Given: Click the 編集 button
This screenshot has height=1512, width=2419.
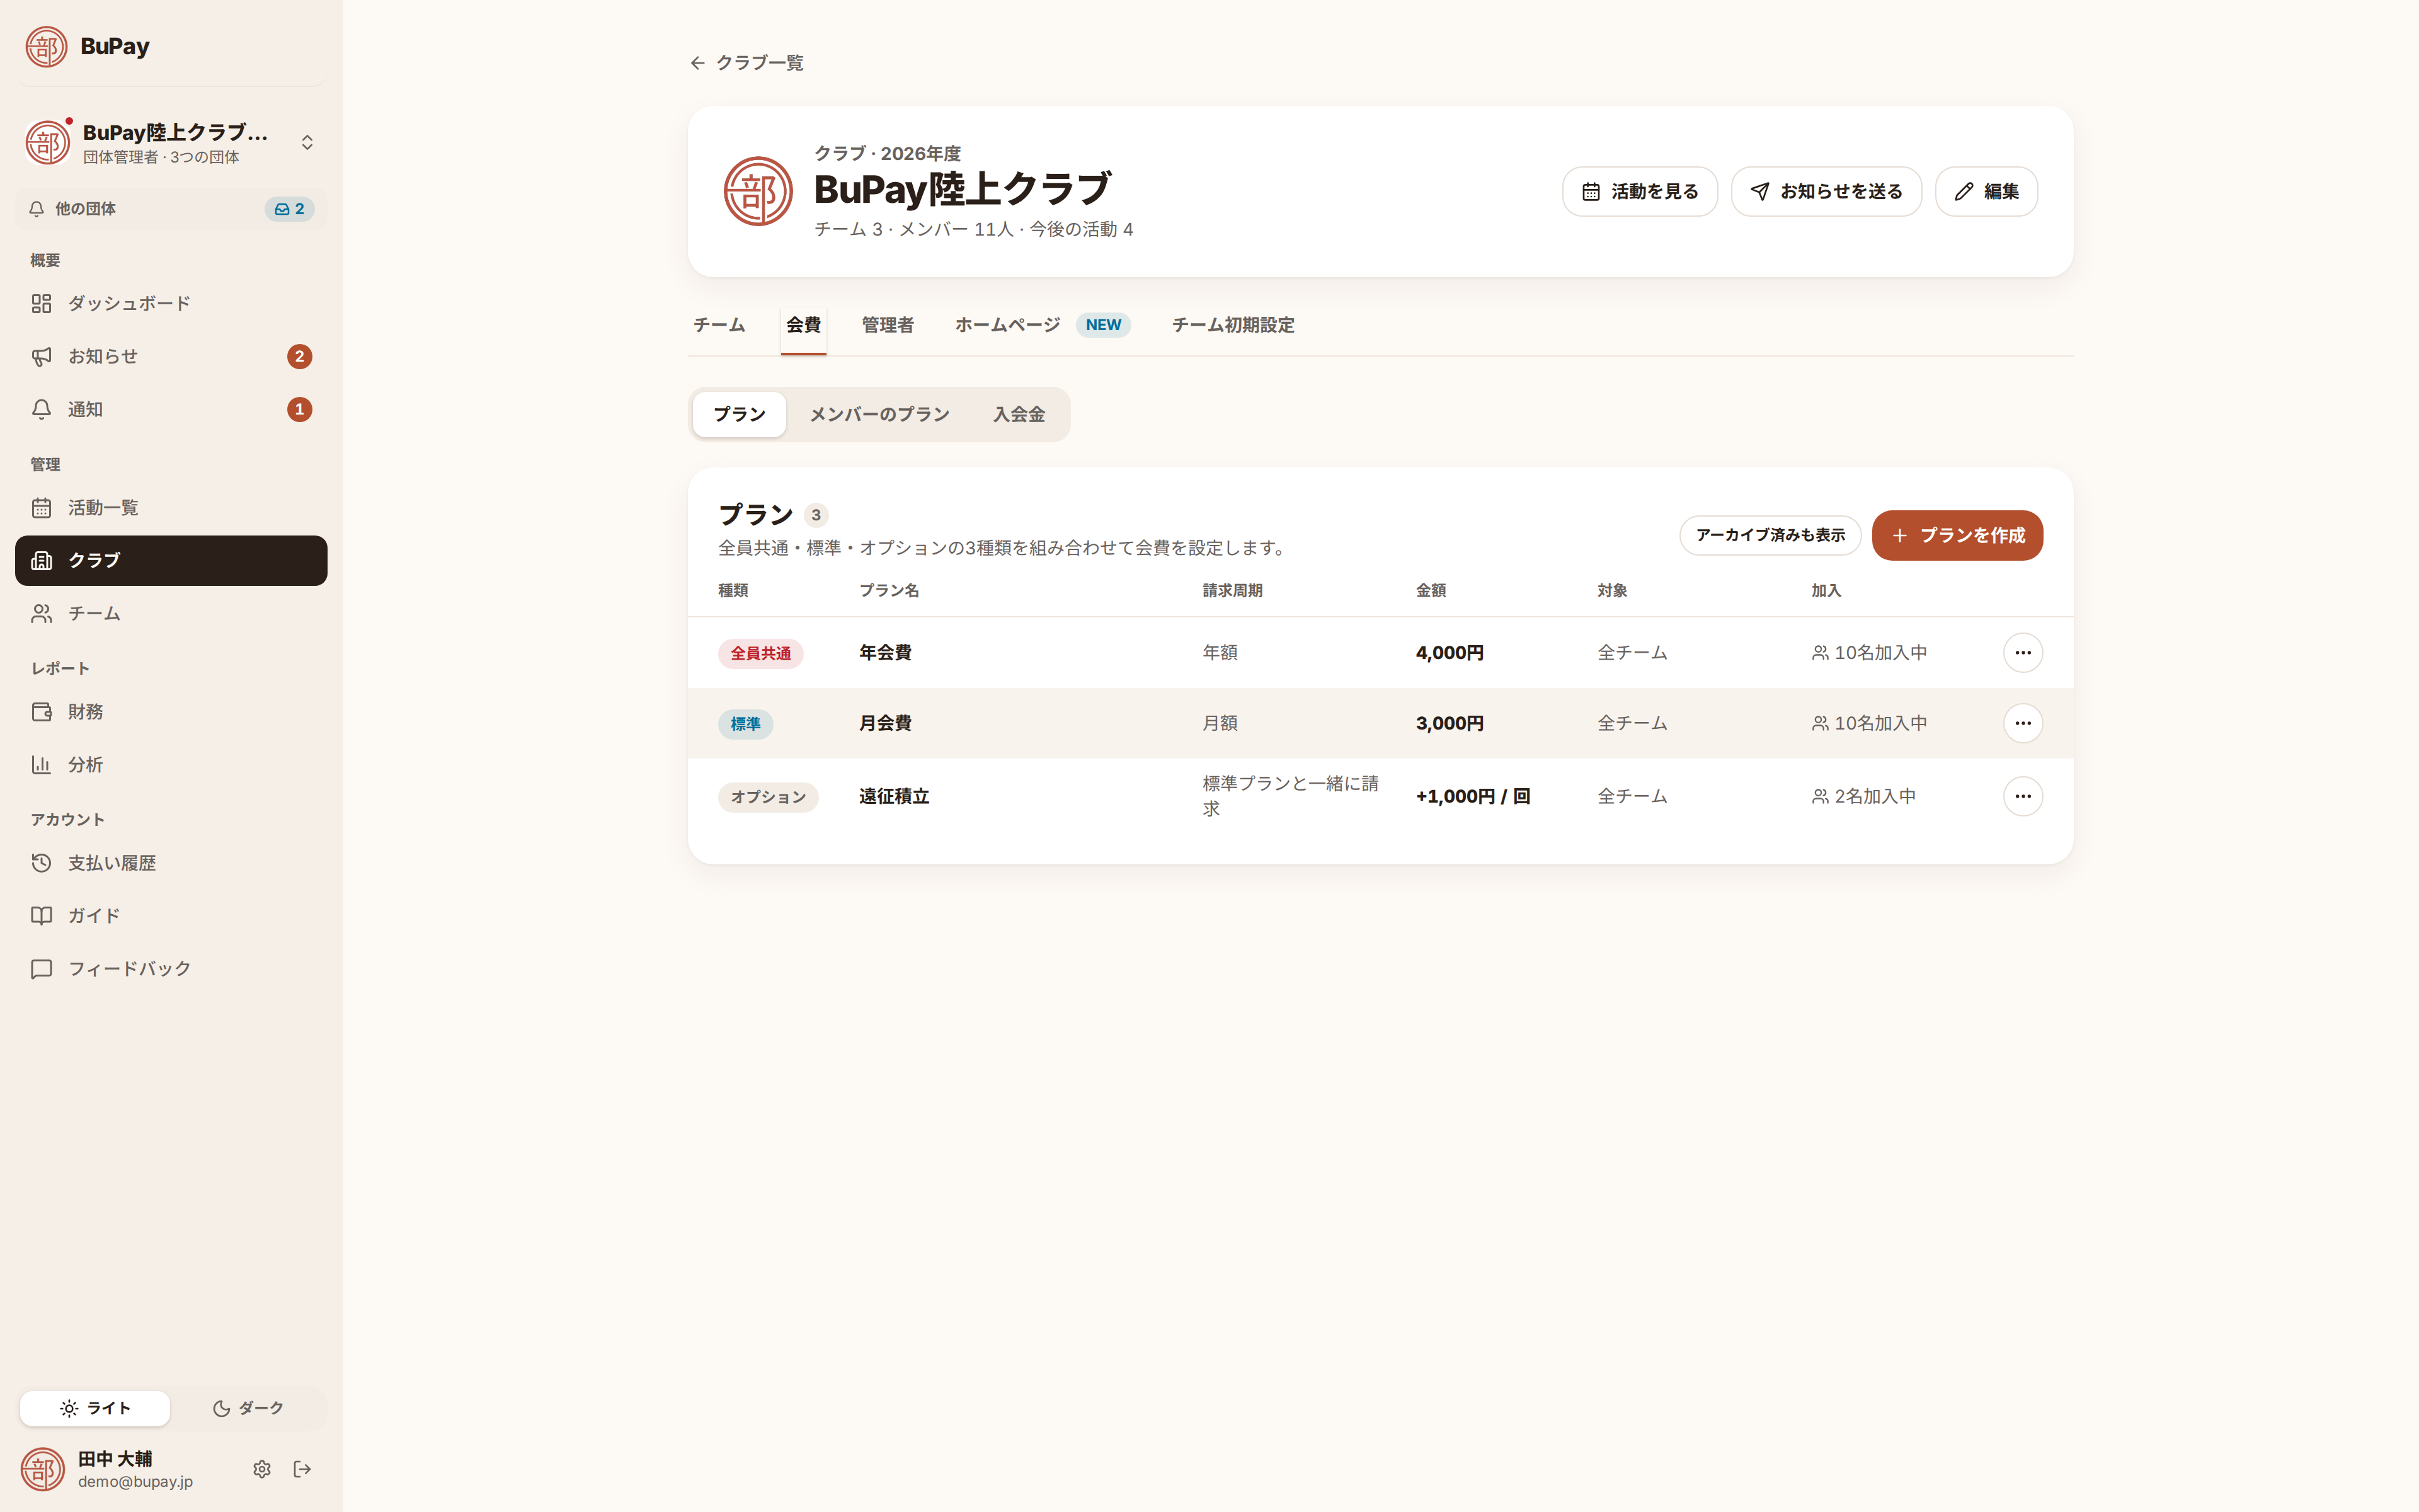Looking at the screenshot, I should click(1985, 191).
